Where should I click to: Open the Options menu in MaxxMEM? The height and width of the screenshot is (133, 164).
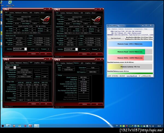[114, 29]
